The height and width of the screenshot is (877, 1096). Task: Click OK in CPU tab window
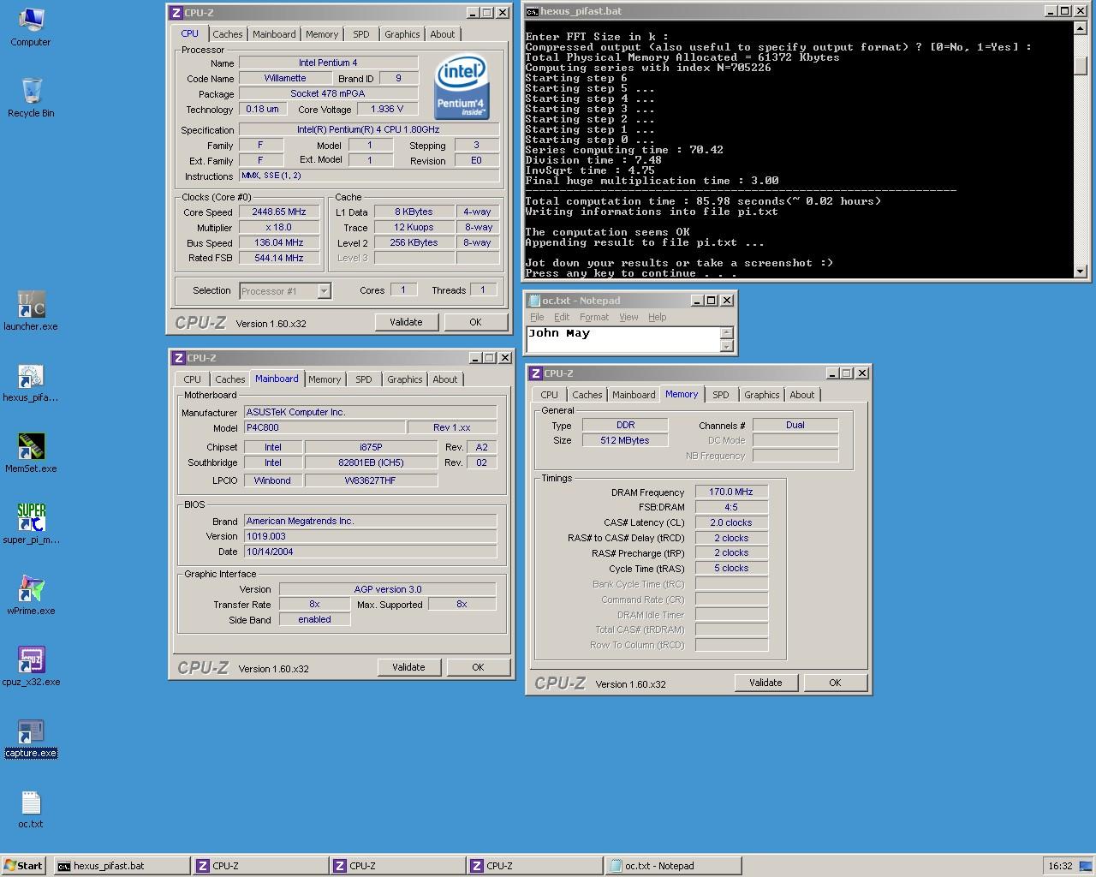pos(475,322)
